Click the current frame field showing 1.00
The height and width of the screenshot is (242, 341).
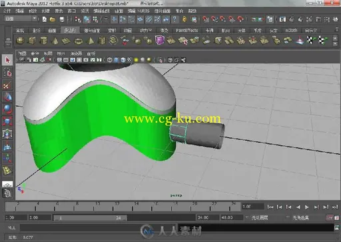252,207
